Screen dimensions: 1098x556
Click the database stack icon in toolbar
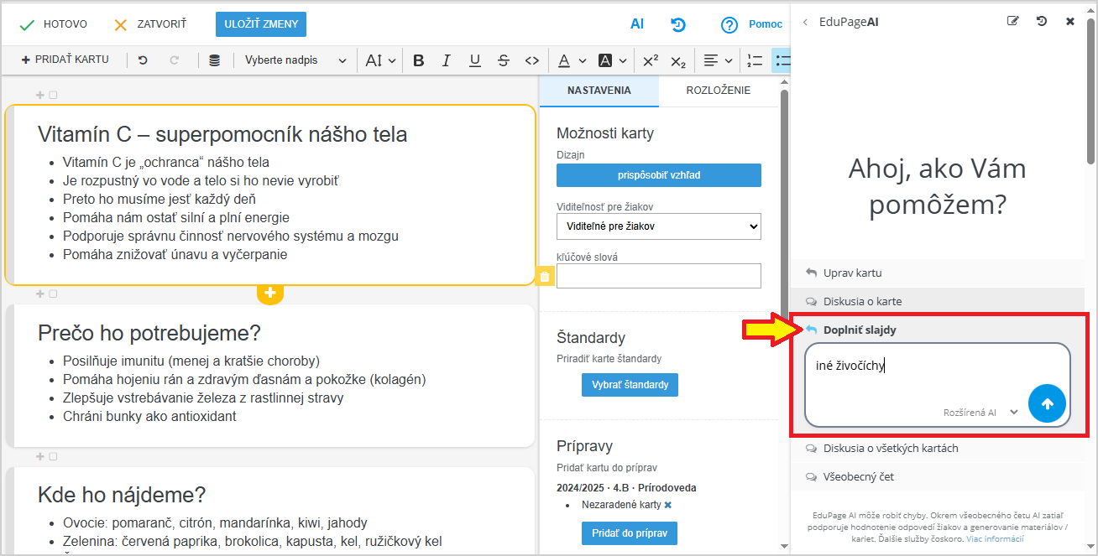click(214, 60)
